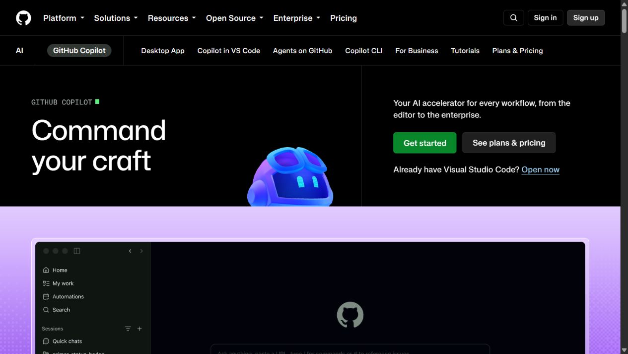
Task: Expand the Platform dropdown menu
Action: [64, 18]
